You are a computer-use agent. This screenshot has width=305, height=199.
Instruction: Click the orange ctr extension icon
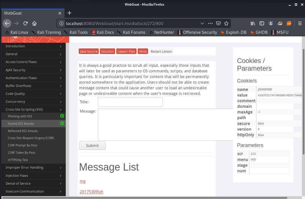(x=289, y=23)
